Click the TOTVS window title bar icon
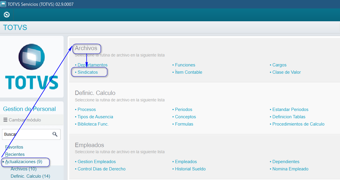The image size is (340, 180). [3, 4]
